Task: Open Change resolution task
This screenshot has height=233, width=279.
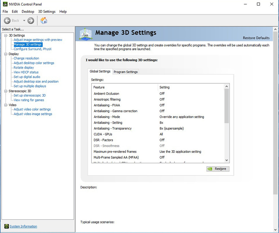Action: (x=26, y=58)
